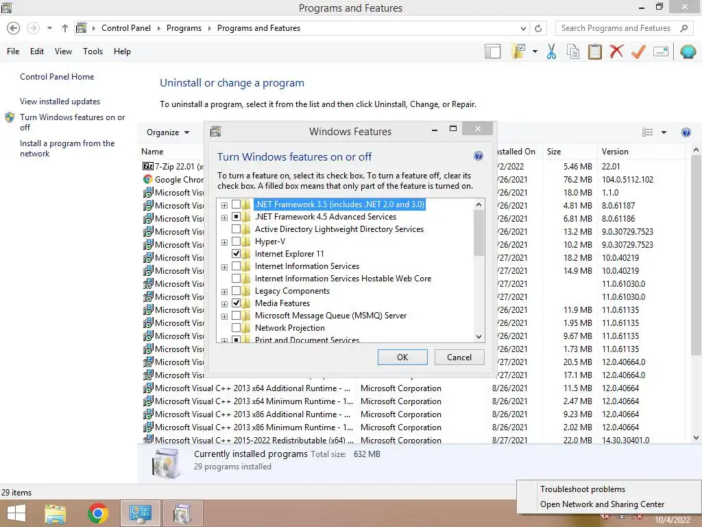The width and height of the screenshot is (702, 527).
Task: Click the 7-Zip 22.01 program icon
Action: [147, 166]
